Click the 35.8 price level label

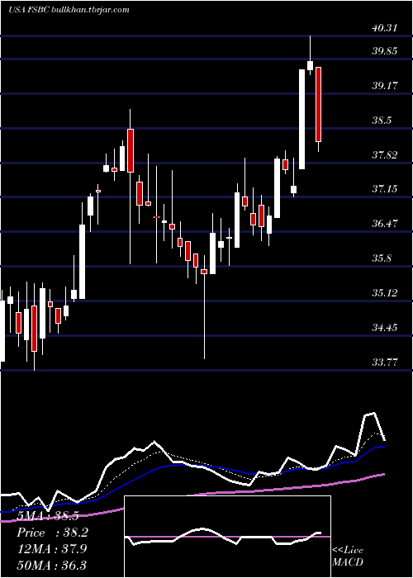pos(382,258)
